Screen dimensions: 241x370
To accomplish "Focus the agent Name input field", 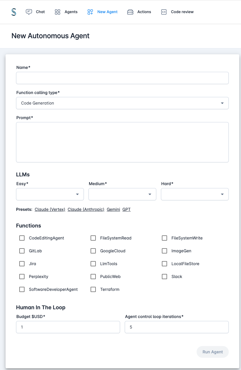I will (x=122, y=78).
